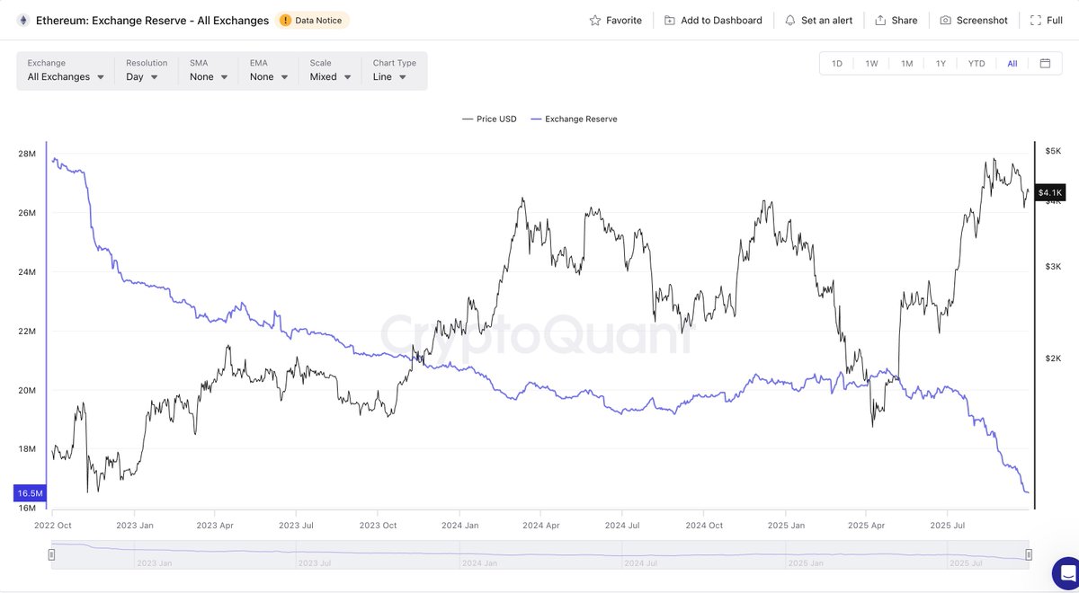Click the Add to Dashboard icon
Image resolution: width=1079 pixels, height=593 pixels.
pos(670,20)
